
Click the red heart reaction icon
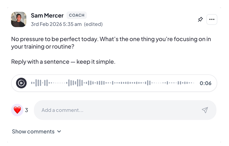(x=17, y=110)
